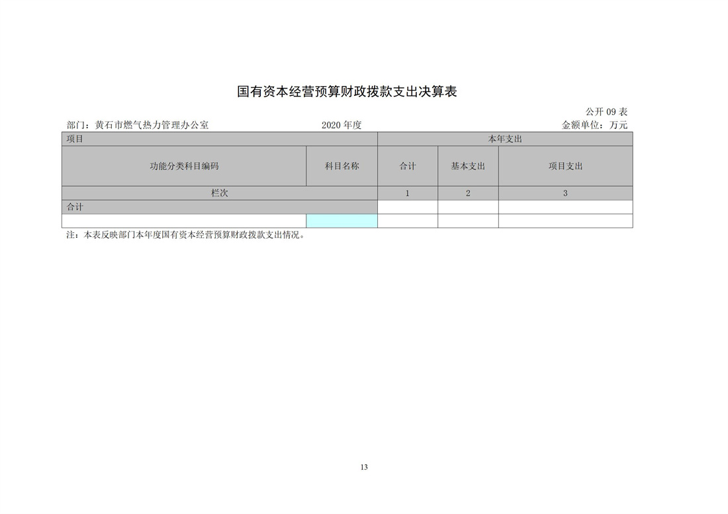Click the 合计 row label cell
The image size is (728, 514).
220,207
